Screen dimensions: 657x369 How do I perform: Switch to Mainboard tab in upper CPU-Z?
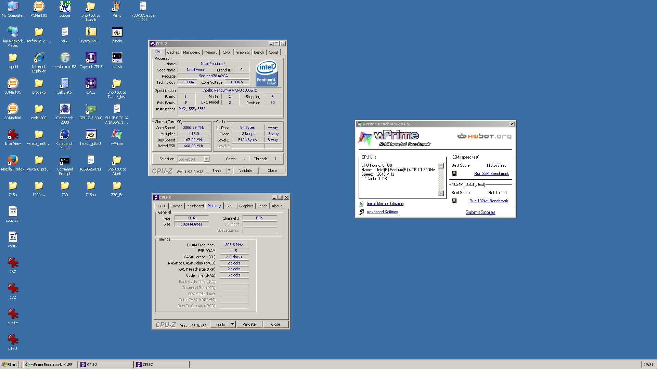[x=192, y=52]
